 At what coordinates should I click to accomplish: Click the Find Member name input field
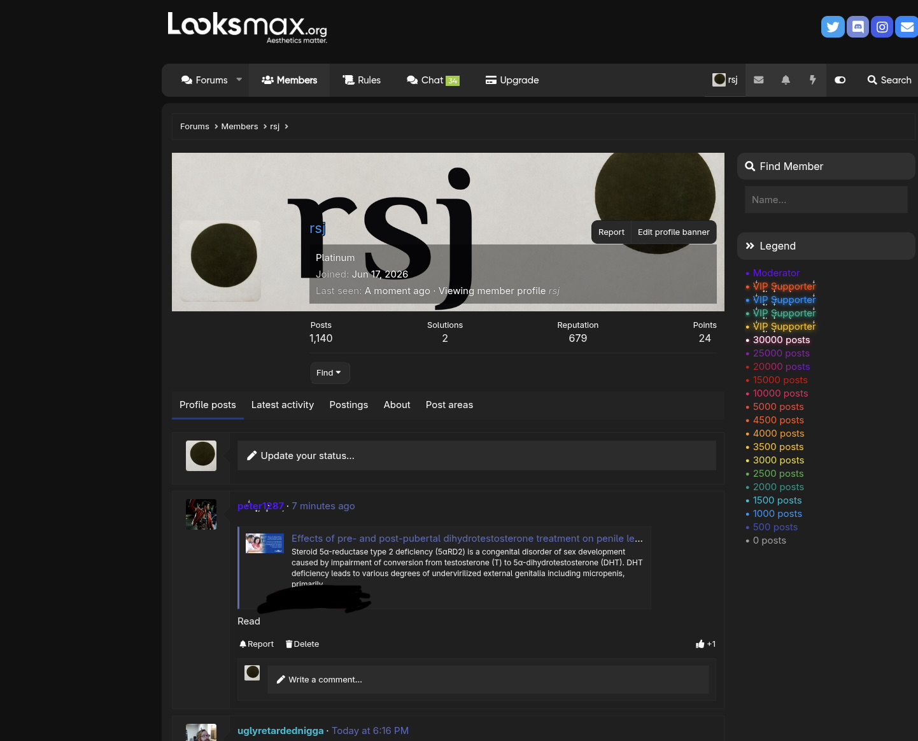click(826, 200)
